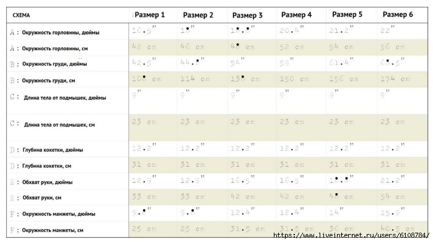
Task: Click row label Окружность груди, см
Action: pyautogui.click(x=48, y=81)
